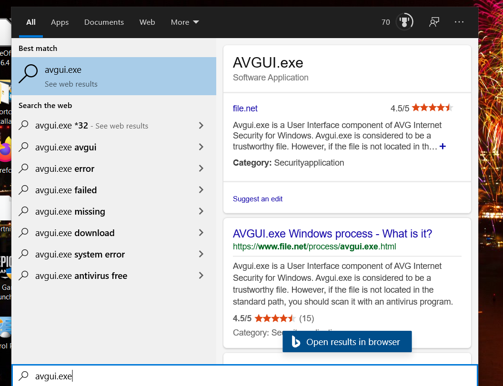Click the search icon beside avgui.exe *32
The height and width of the screenshot is (386, 503).
coord(23,125)
